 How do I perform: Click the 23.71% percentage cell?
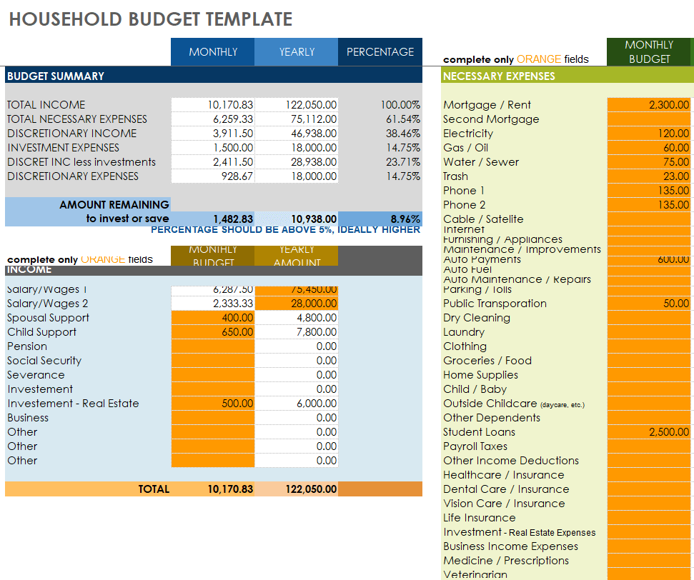380,162
